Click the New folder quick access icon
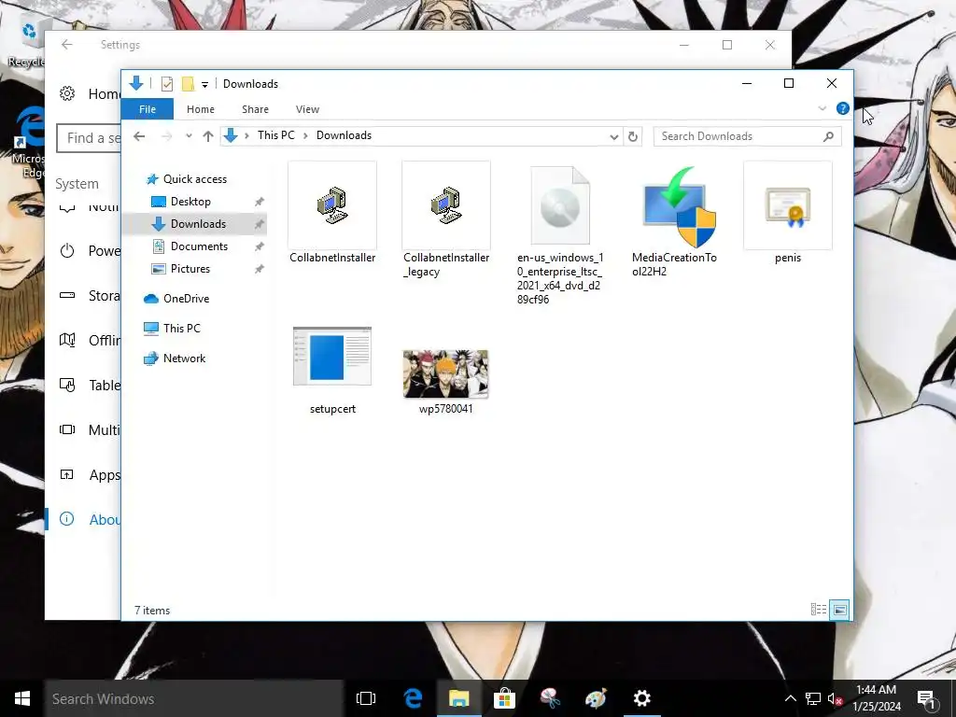 pyautogui.click(x=188, y=84)
